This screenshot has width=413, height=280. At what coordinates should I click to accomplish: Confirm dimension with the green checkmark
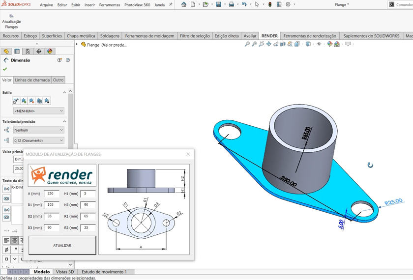click(5, 69)
